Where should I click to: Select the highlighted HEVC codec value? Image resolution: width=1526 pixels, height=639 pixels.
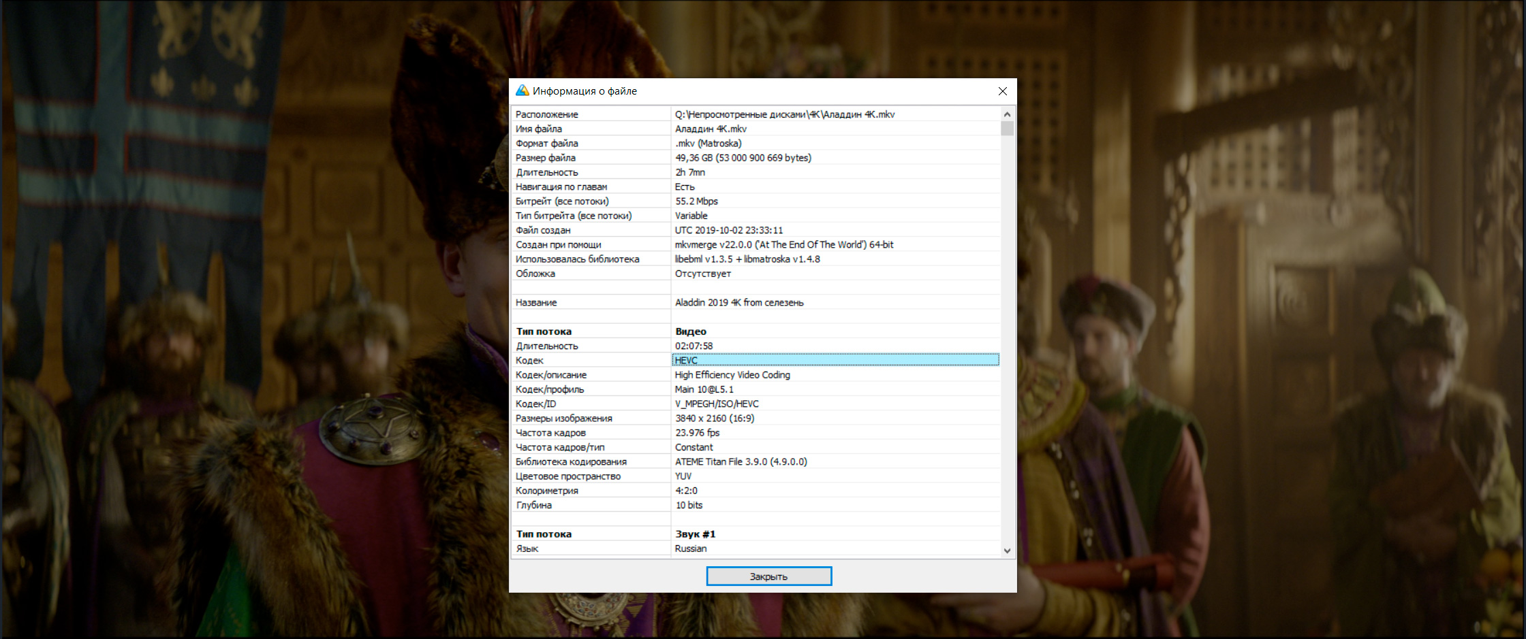[835, 360]
